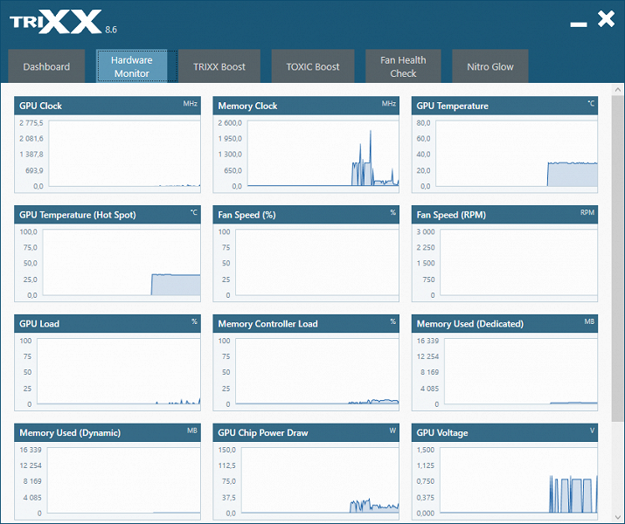Click the scrollbar up arrow

pyautogui.click(x=618, y=90)
